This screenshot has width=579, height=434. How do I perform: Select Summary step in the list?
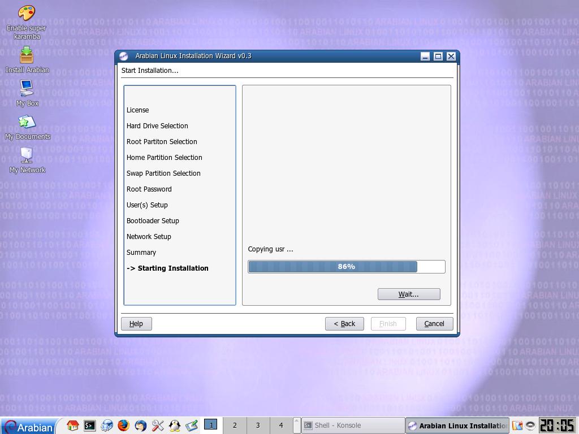point(141,253)
